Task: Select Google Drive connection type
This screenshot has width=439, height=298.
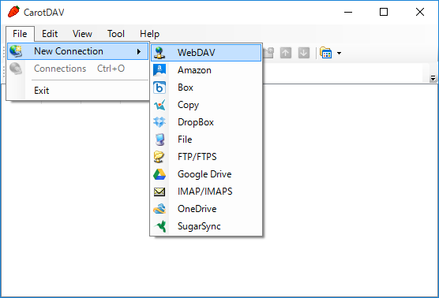Action: coord(206,174)
